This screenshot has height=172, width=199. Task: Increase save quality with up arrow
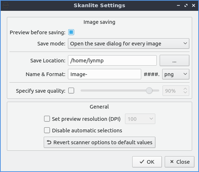click(x=185, y=89)
